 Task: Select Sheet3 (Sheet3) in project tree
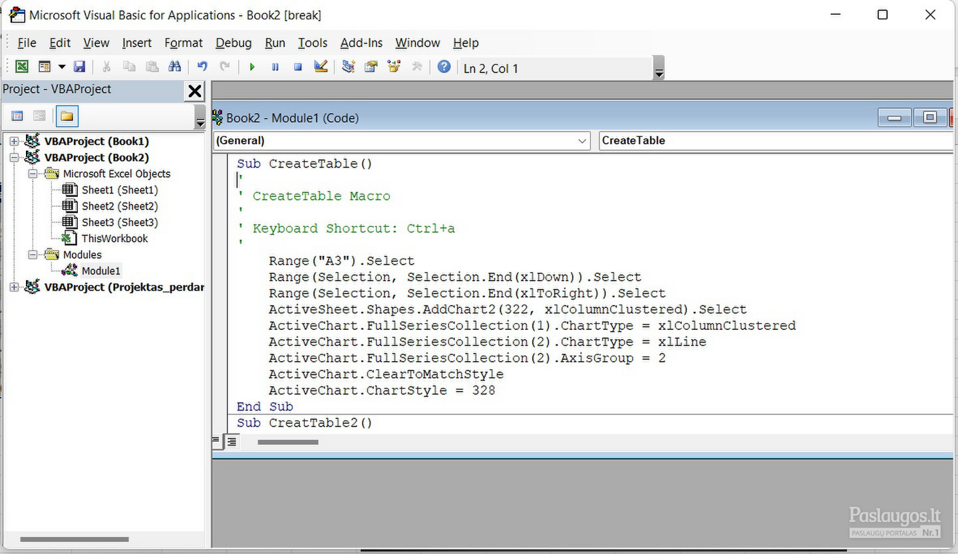point(120,222)
